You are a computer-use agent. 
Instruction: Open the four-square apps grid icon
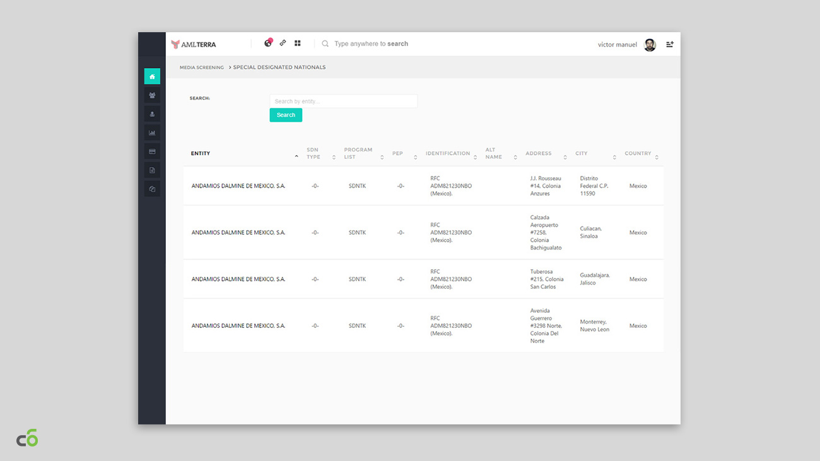coord(298,44)
